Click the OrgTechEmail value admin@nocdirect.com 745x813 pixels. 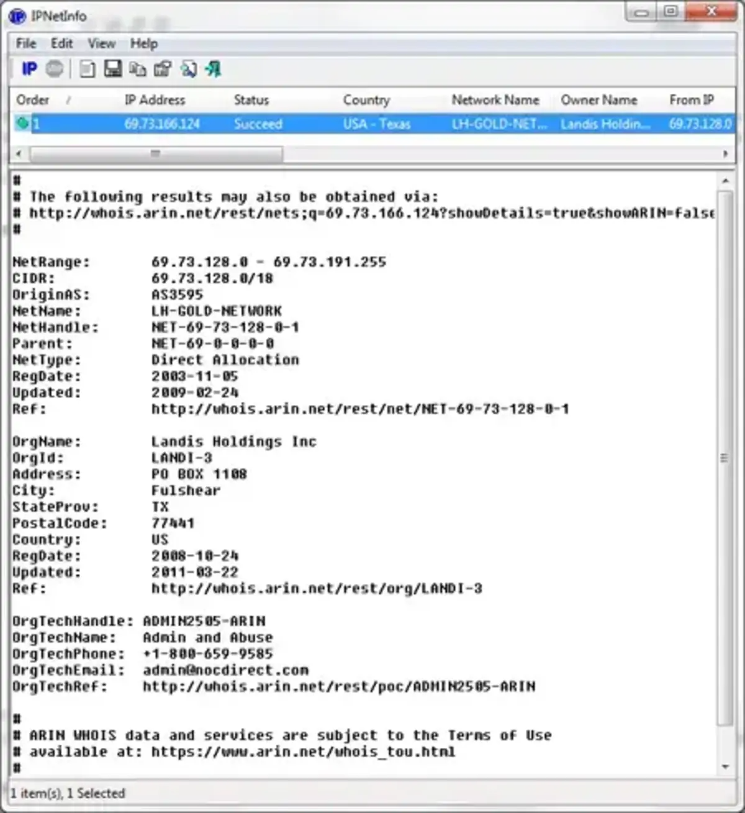(x=225, y=670)
